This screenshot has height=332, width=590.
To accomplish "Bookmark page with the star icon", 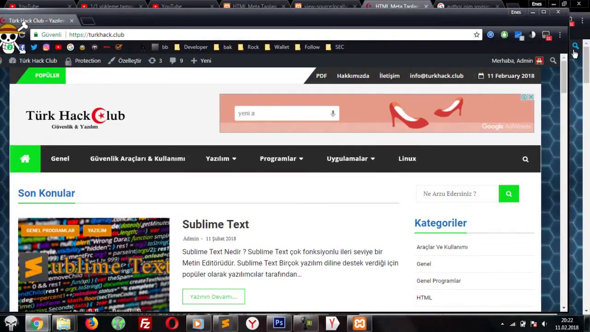I will coord(477,35).
